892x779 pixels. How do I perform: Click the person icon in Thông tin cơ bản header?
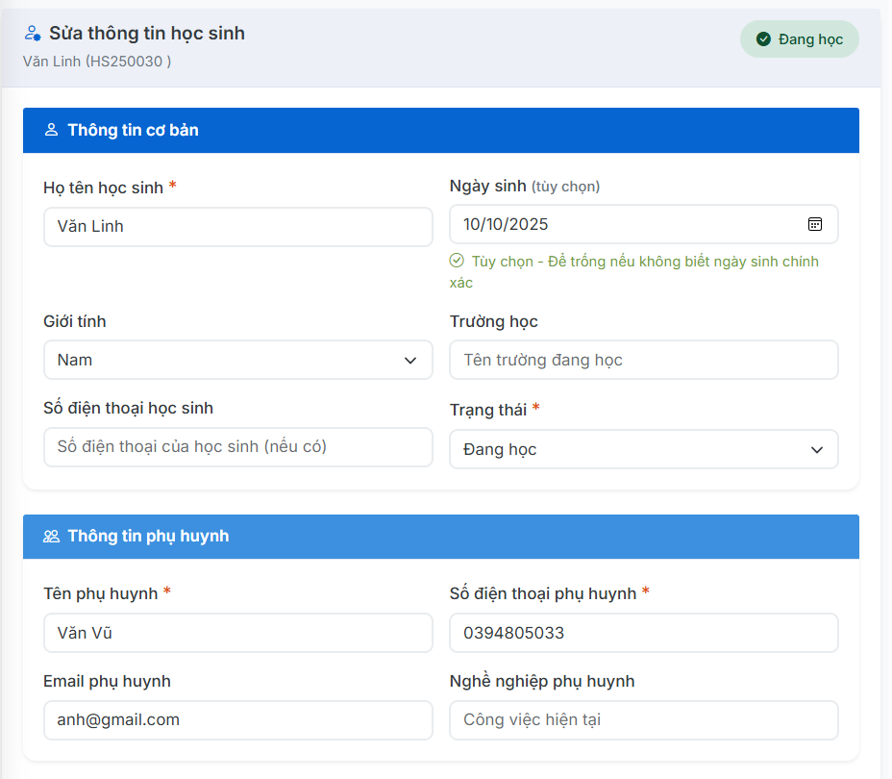tap(52, 130)
